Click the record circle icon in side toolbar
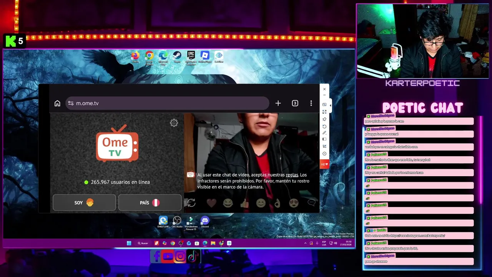Viewport: 492px width, 277px height. 324,154
